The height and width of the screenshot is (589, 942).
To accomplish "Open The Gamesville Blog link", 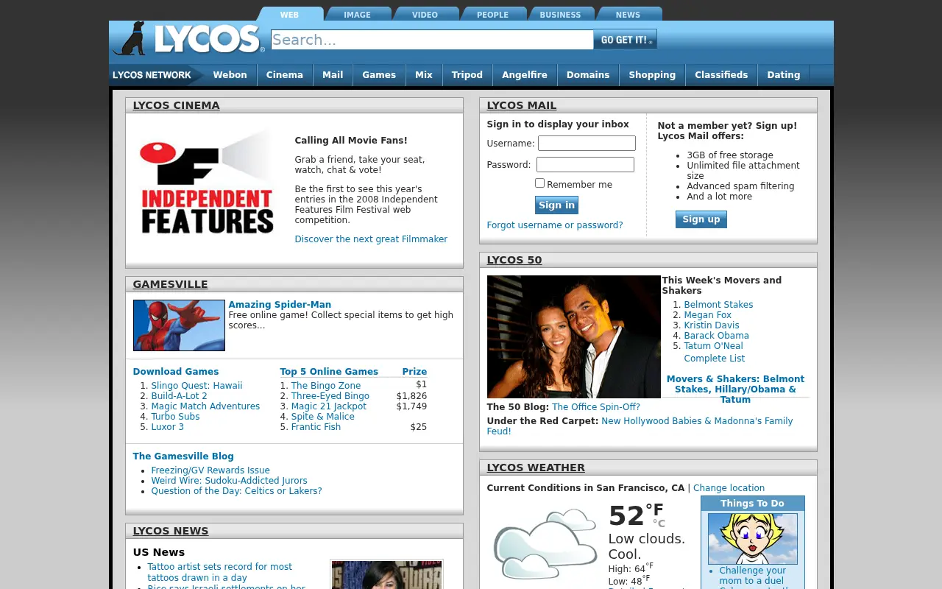I will pyautogui.click(x=183, y=456).
